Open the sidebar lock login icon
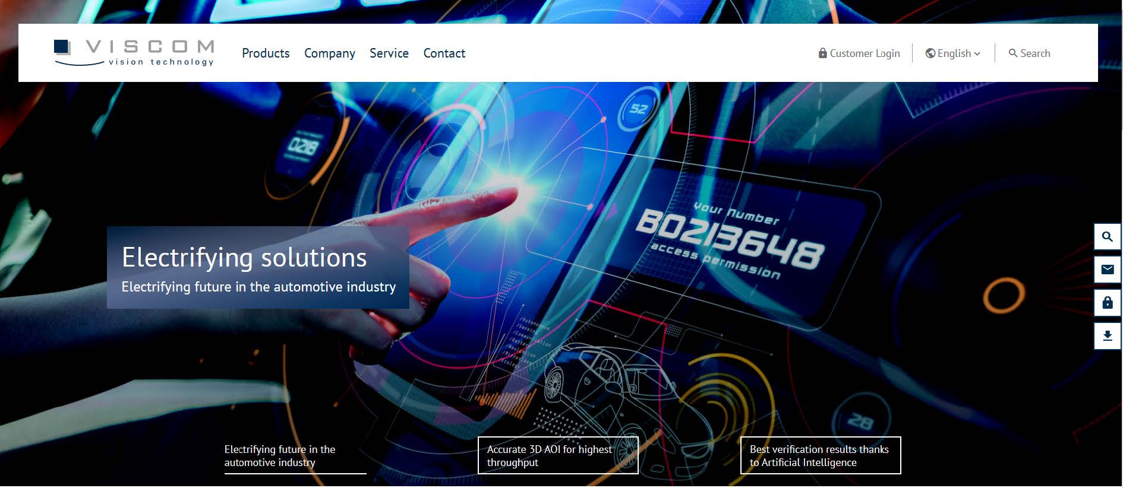This screenshot has width=1123, height=488. point(1107,303)
